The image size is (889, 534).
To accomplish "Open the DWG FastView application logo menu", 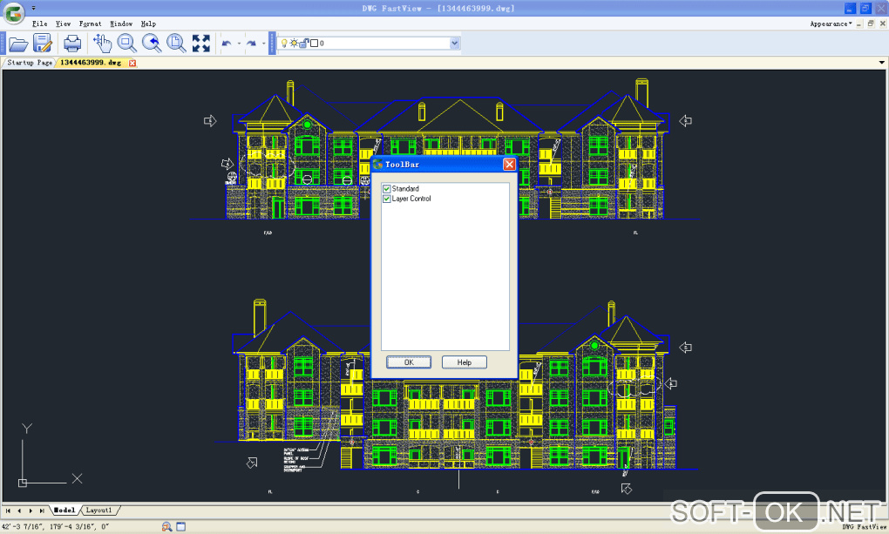I will [x=14, y=12].
